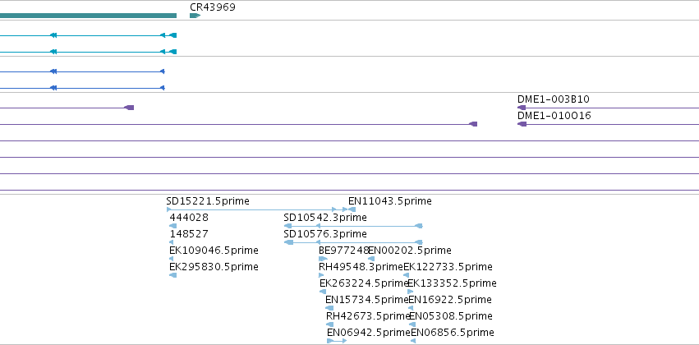699x345 pixels.
Task: Select the DME1-010O16 feature arrowhead
Action: 522,124
